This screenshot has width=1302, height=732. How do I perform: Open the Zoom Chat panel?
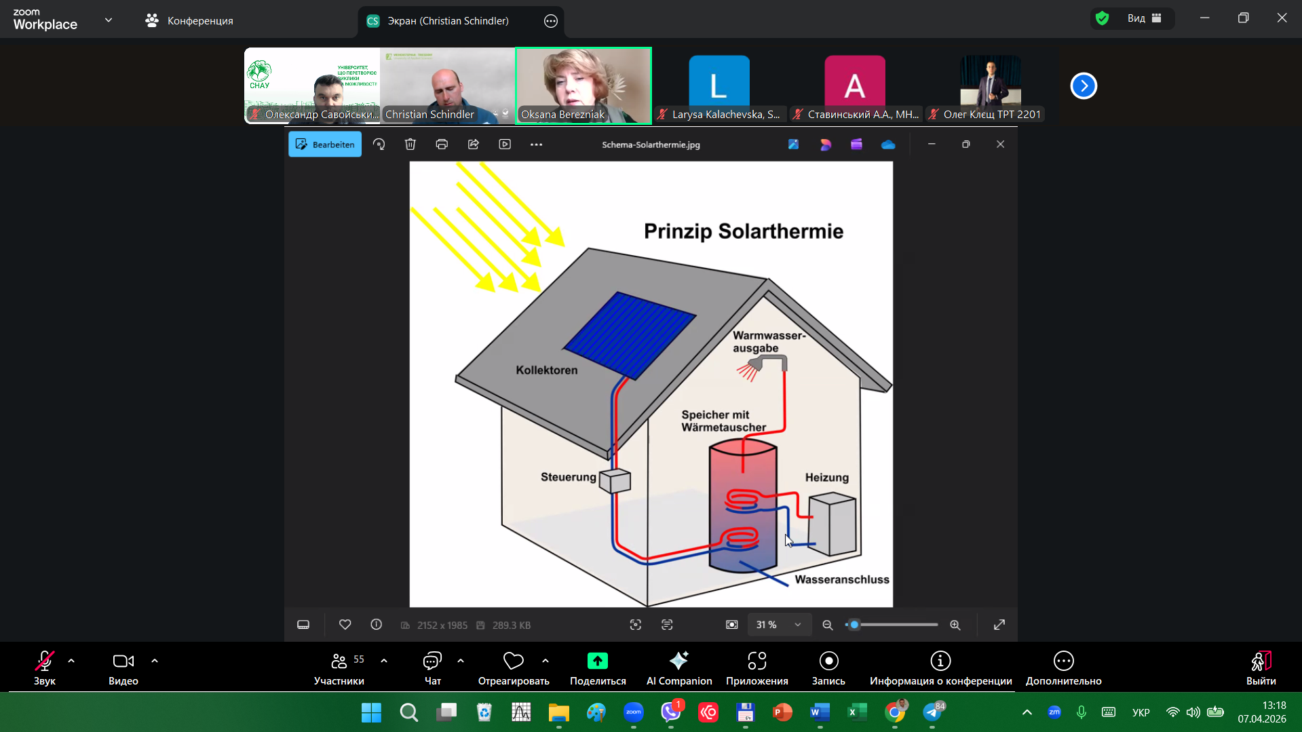(432, 668)
